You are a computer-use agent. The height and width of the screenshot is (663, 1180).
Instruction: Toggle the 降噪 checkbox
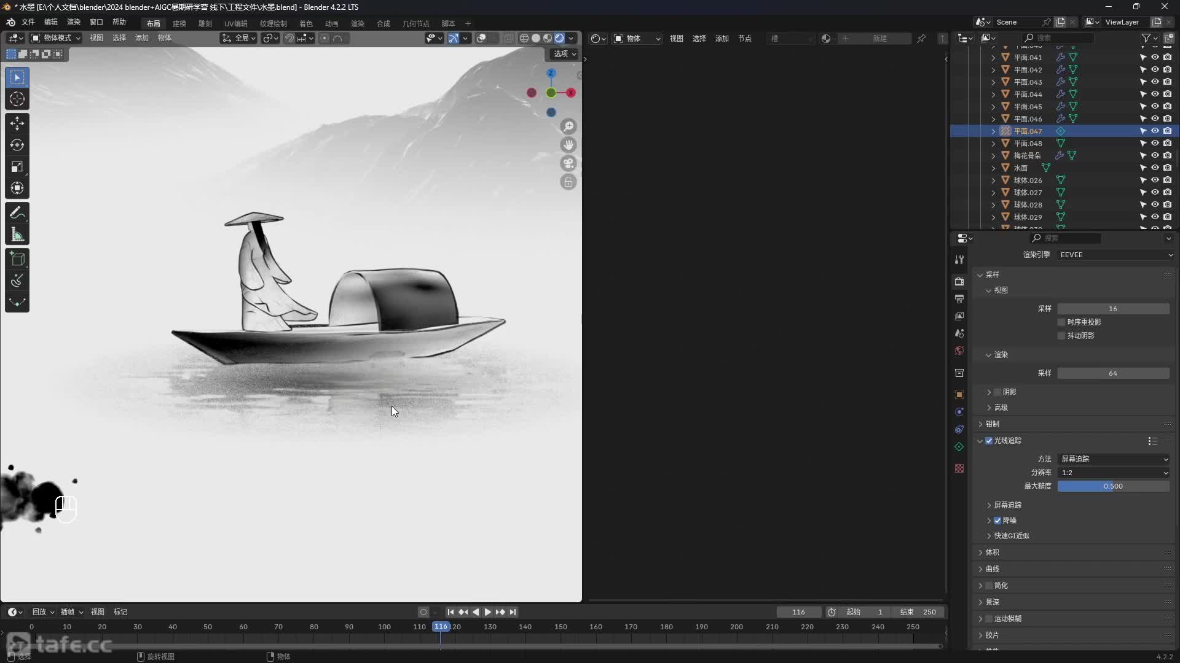(x=997, y=521)
